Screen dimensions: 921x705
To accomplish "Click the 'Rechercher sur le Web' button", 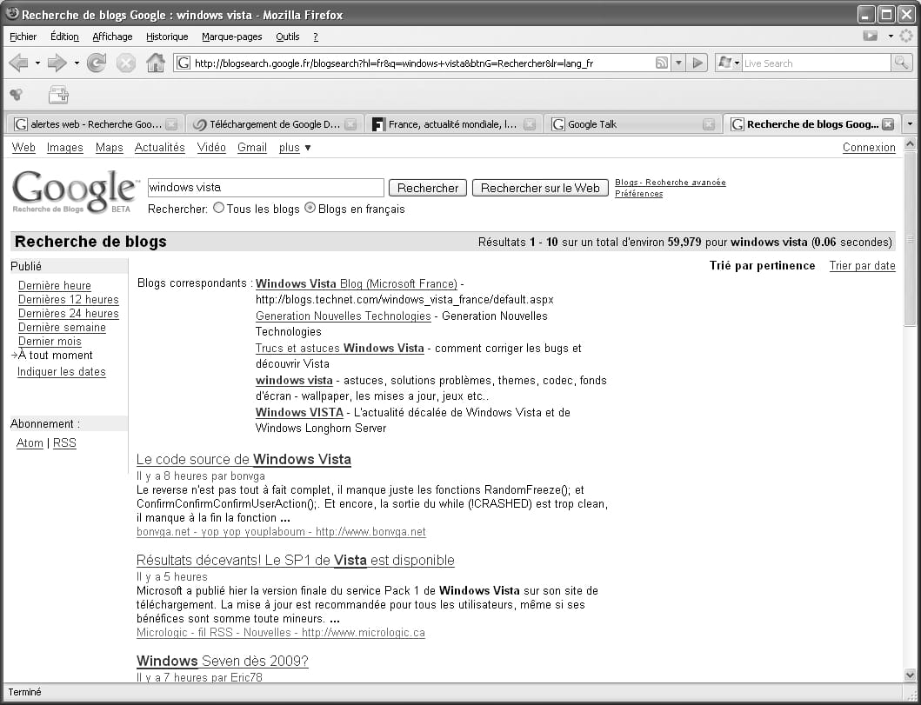I will point(540,188).
